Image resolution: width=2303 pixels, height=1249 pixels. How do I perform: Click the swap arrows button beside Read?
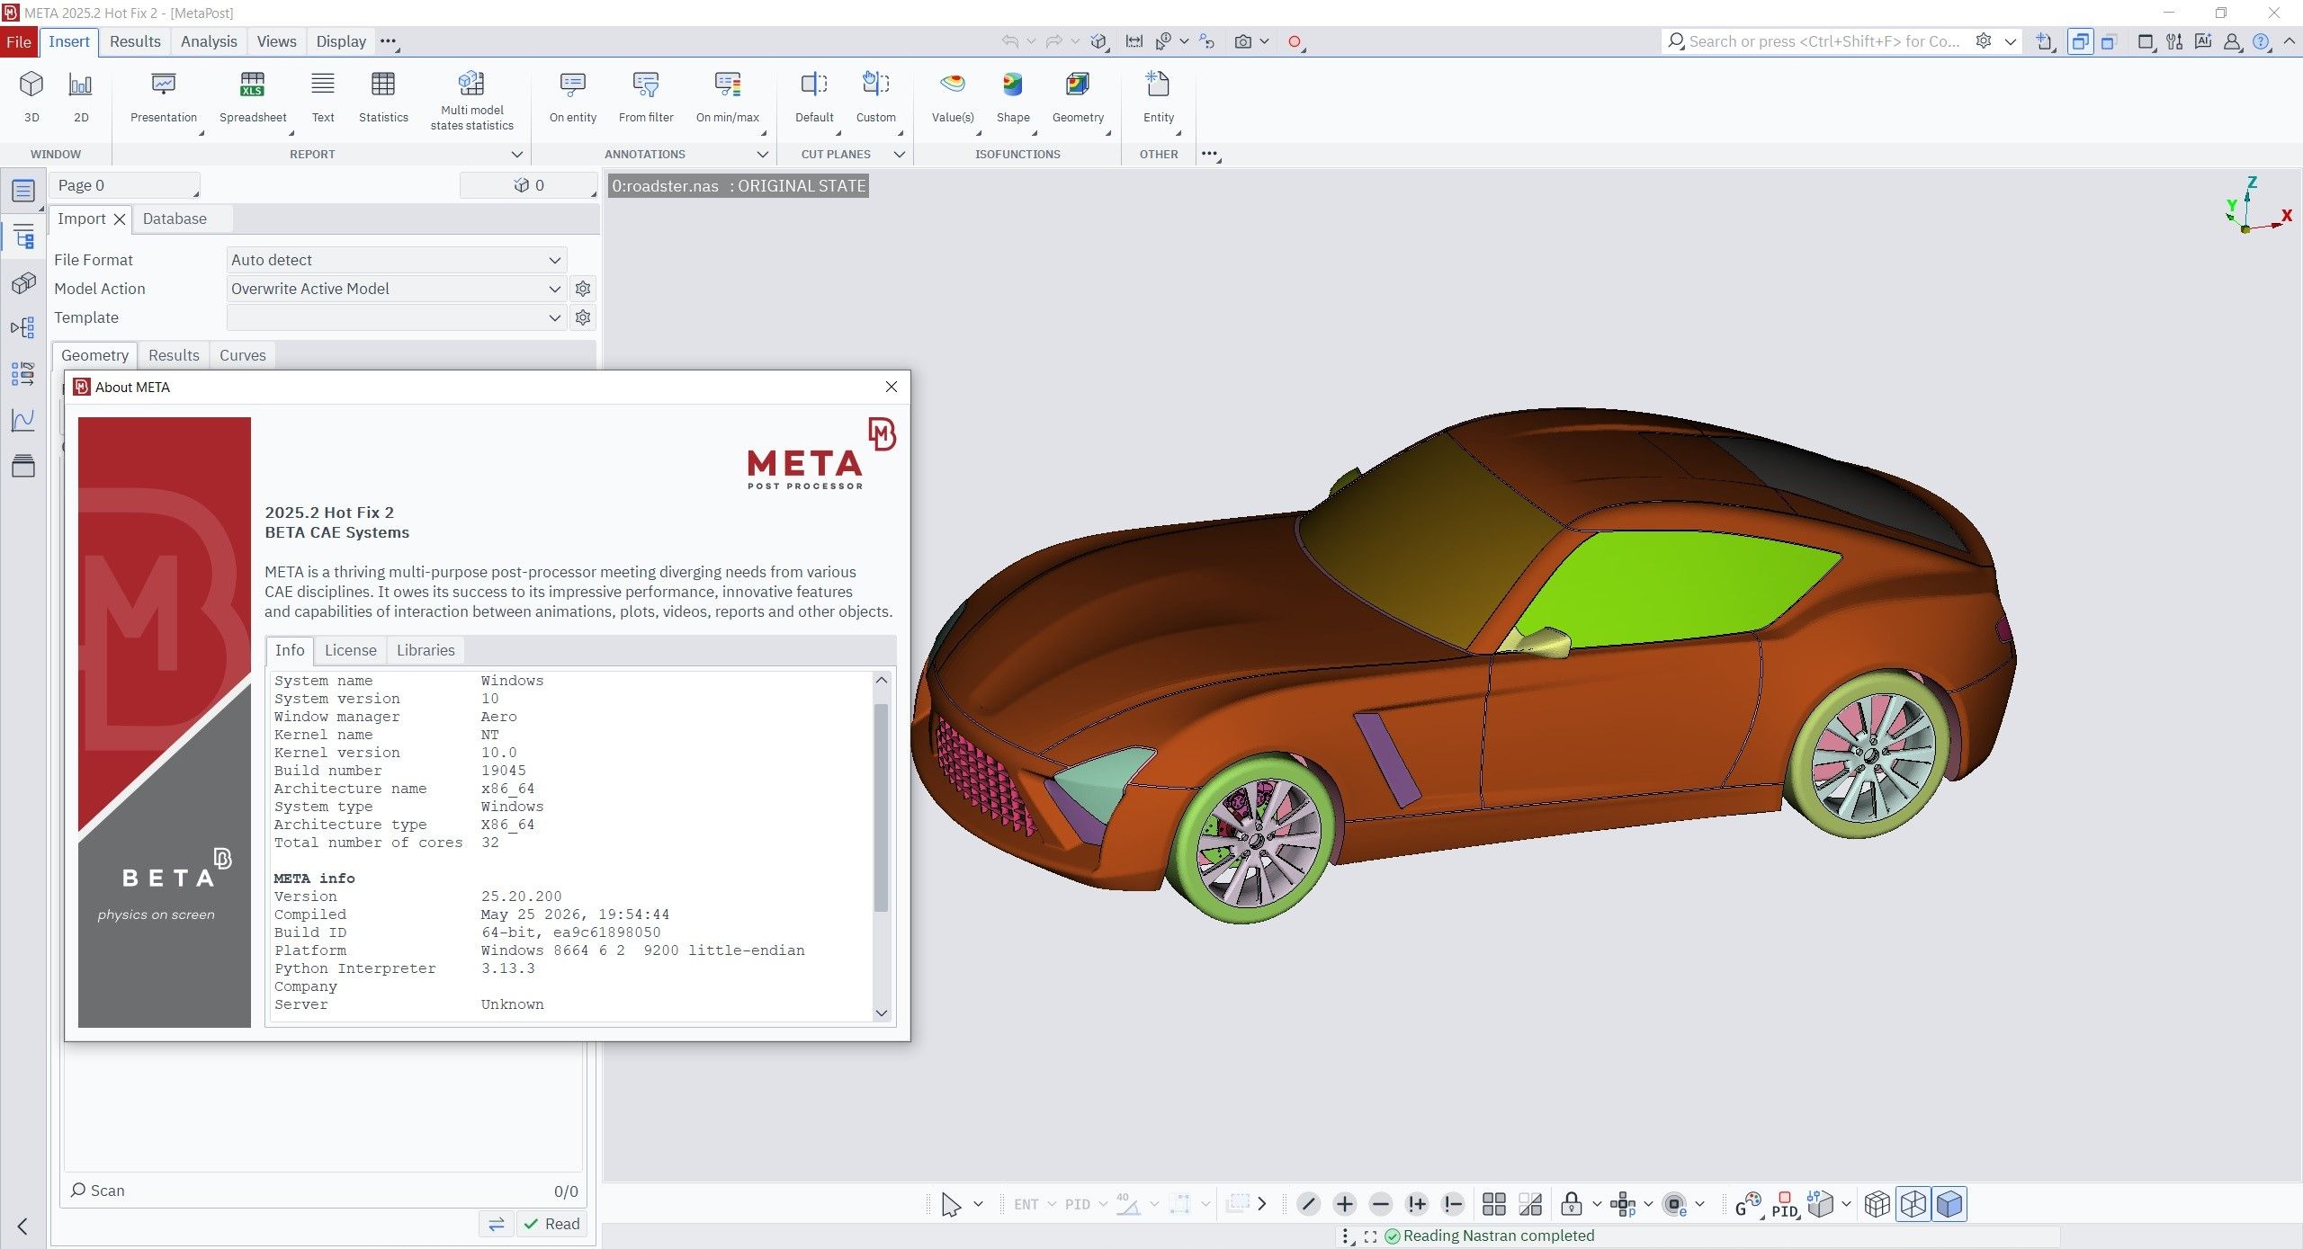point(497,1224)
